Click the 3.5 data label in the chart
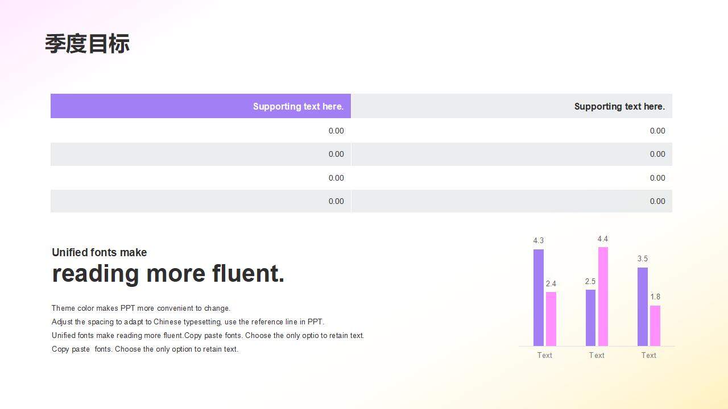 (643, 259)
